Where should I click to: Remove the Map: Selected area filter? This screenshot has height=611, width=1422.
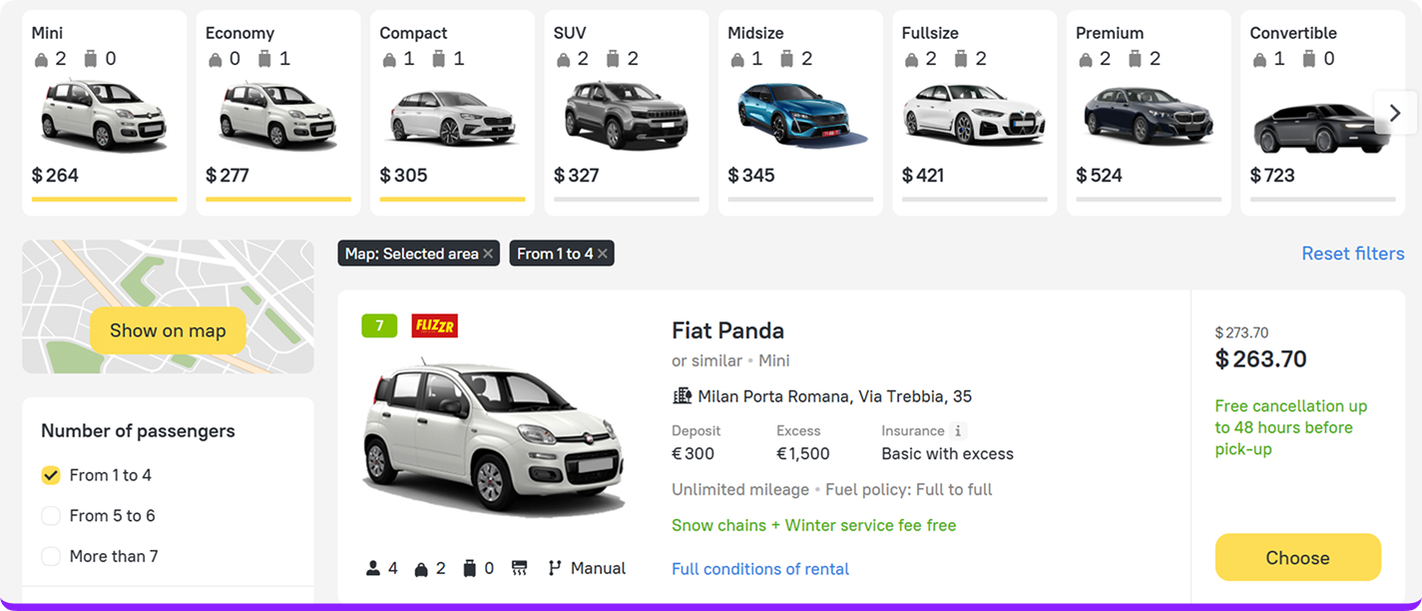tap(488, 255)
